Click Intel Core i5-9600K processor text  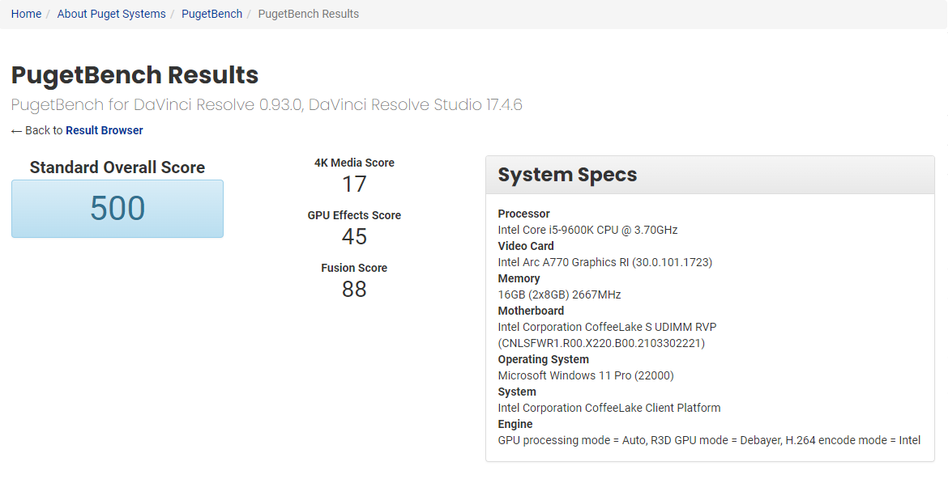[x=587, y=230]
